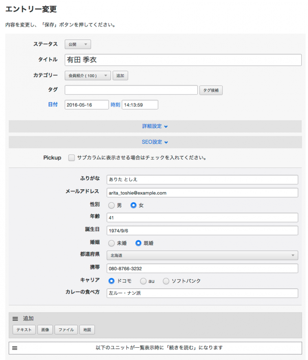
Task: Click the 日付 date link
Action: 53,104
